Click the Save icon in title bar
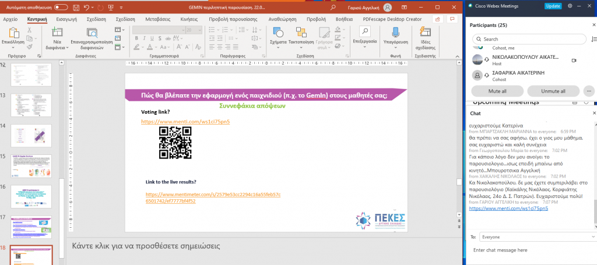Viewport: 597px width, 265px height. 74,7
